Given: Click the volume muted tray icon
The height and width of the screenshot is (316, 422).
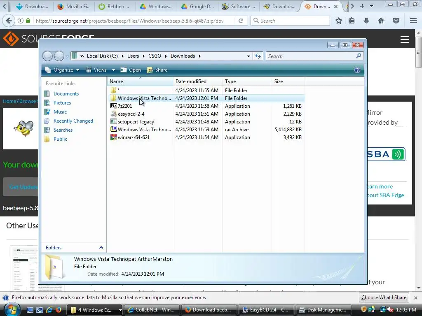Looking at the screenshot, I should click(x=390, y=310).
